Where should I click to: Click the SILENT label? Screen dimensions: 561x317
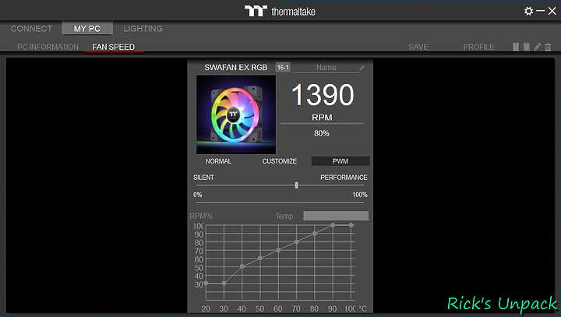[203, 178]
